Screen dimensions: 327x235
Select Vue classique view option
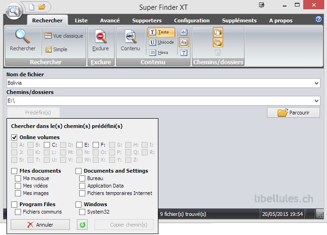coord(64,36)
